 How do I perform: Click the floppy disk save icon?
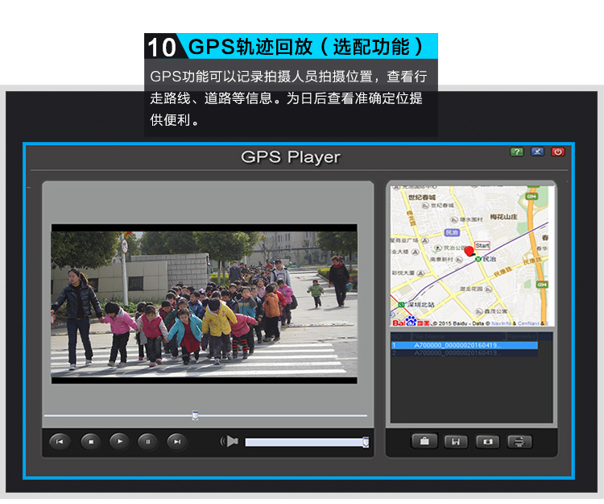456,441
